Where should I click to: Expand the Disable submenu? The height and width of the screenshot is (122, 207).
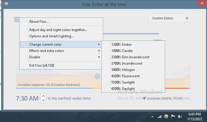point(61,57)
